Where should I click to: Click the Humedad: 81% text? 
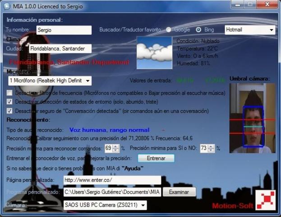tap(193, 63)
